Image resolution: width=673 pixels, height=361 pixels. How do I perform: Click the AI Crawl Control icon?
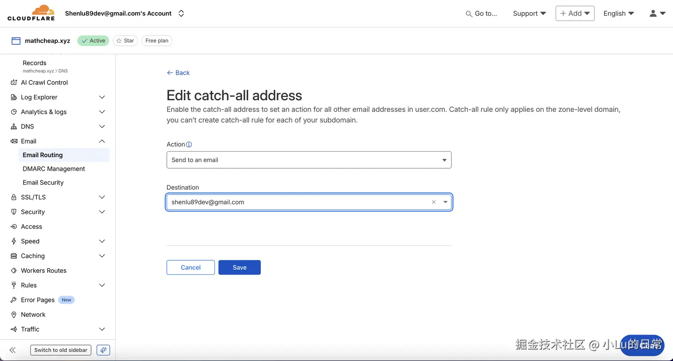(x=14, y=83)
